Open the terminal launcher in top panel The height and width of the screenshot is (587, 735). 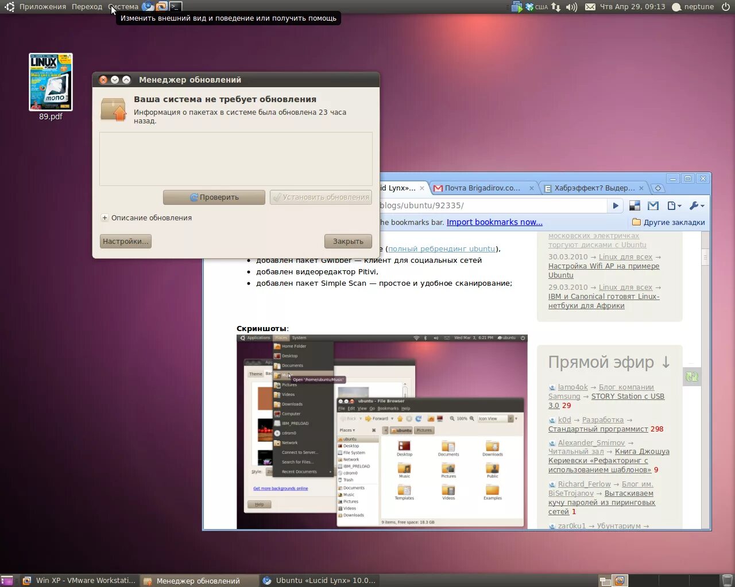(x=176, y=7)
